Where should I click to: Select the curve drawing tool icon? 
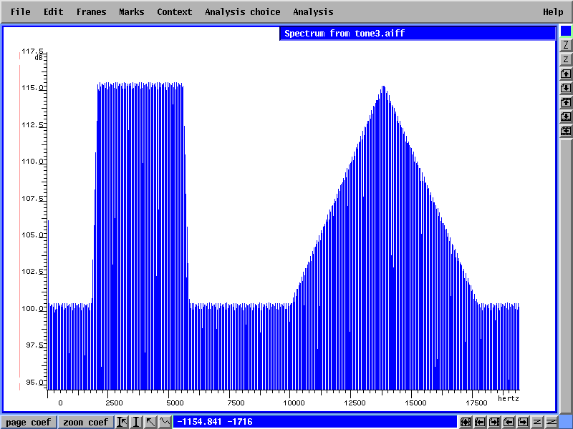coord(165,422)
